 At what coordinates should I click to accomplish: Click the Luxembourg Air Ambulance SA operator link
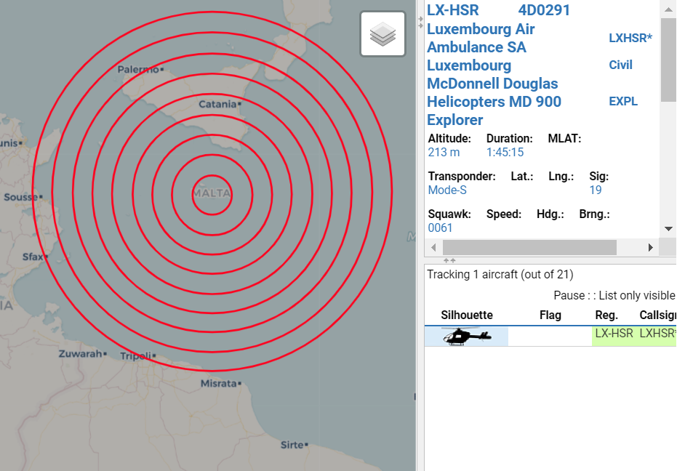click(x=480, y=38)
